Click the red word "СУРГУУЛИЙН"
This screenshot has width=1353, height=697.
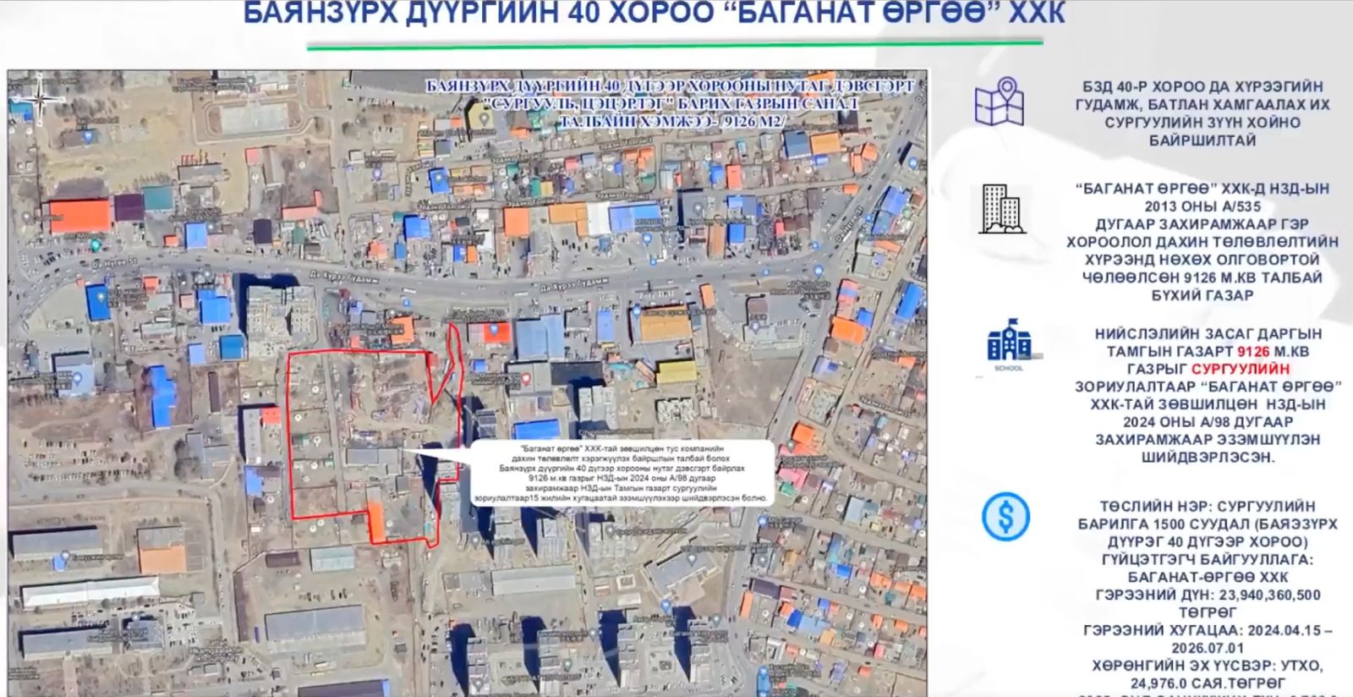1241,369
